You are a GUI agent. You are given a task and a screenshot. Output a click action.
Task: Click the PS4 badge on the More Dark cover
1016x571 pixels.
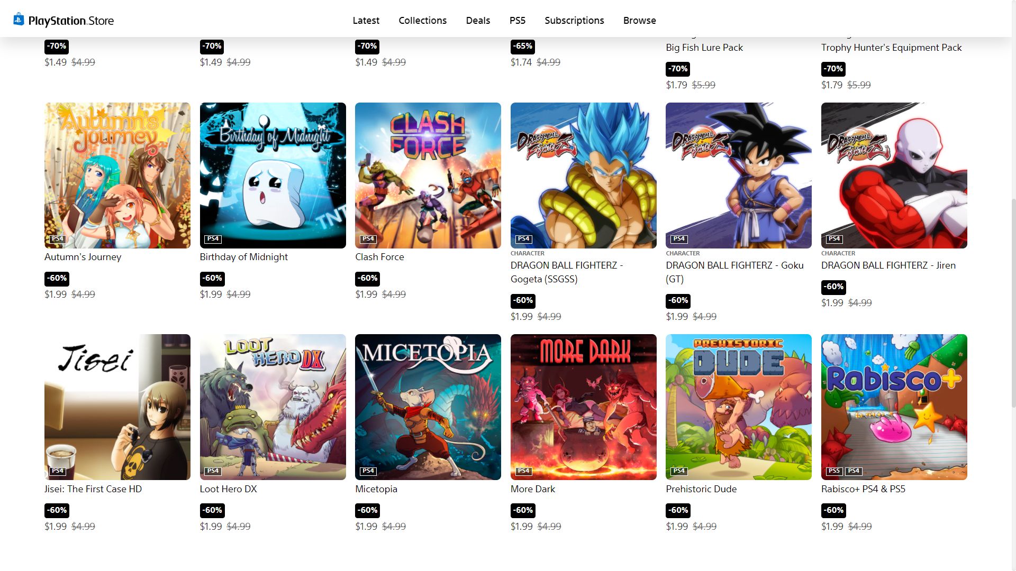[524, 471]
